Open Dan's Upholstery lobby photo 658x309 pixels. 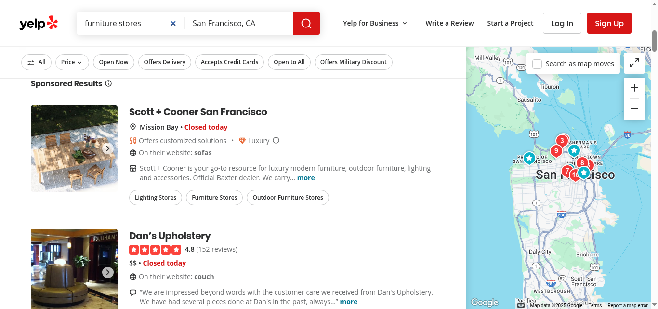[74, 269]
